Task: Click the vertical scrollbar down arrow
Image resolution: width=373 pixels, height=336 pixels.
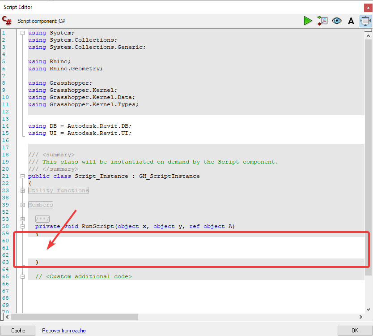Action: click(369, 309)
